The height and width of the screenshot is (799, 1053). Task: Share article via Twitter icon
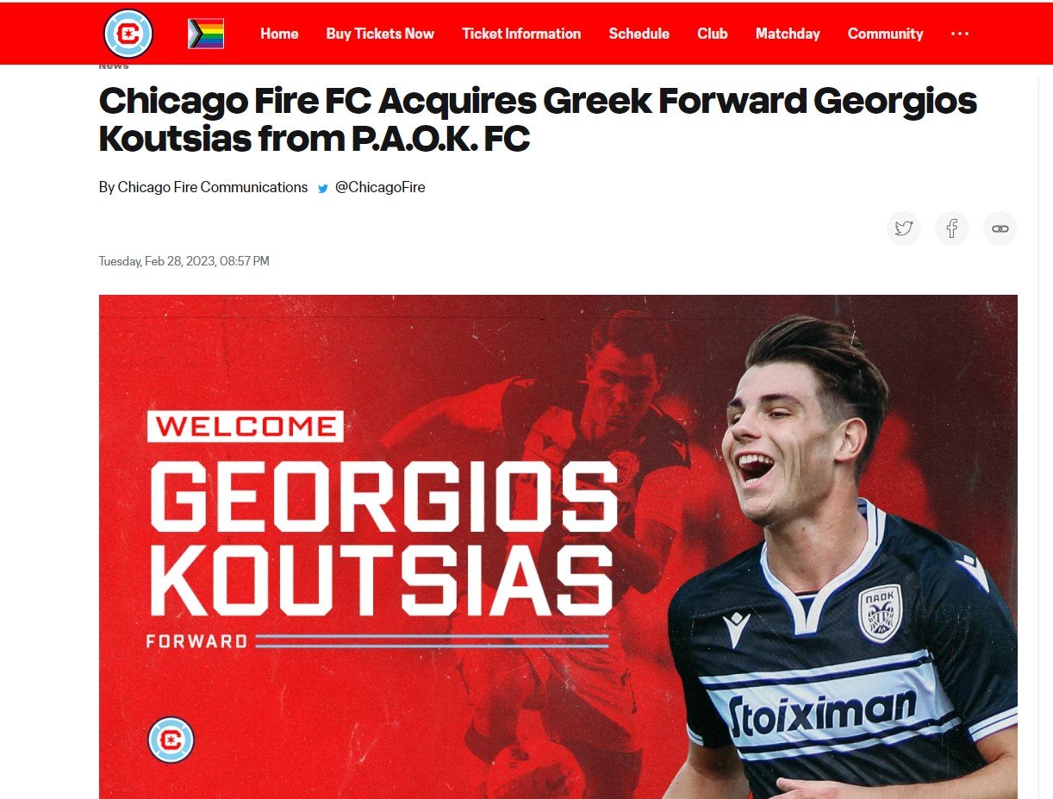[x=904, y=228]
